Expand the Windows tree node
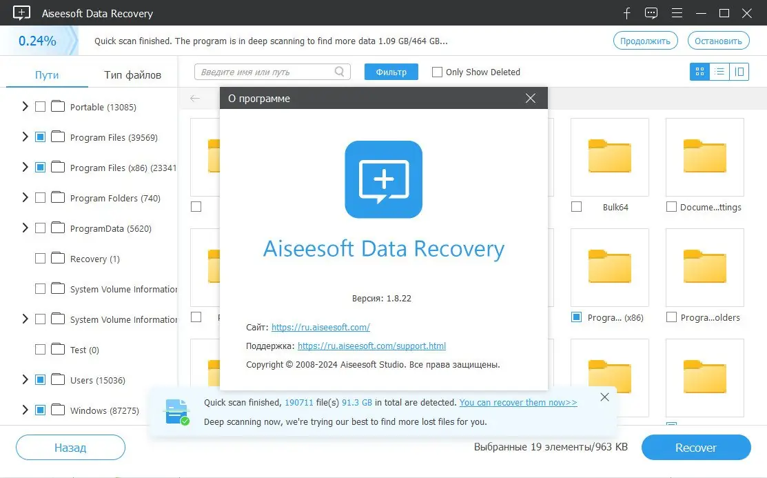Image resolution: width=767 pixels, height=478 pixels. tap(25, 410)
